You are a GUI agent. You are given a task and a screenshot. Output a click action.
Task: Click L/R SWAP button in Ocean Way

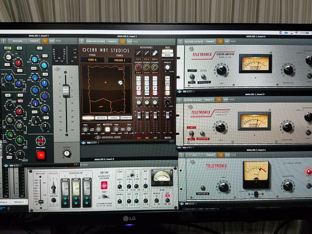[168, 83]
